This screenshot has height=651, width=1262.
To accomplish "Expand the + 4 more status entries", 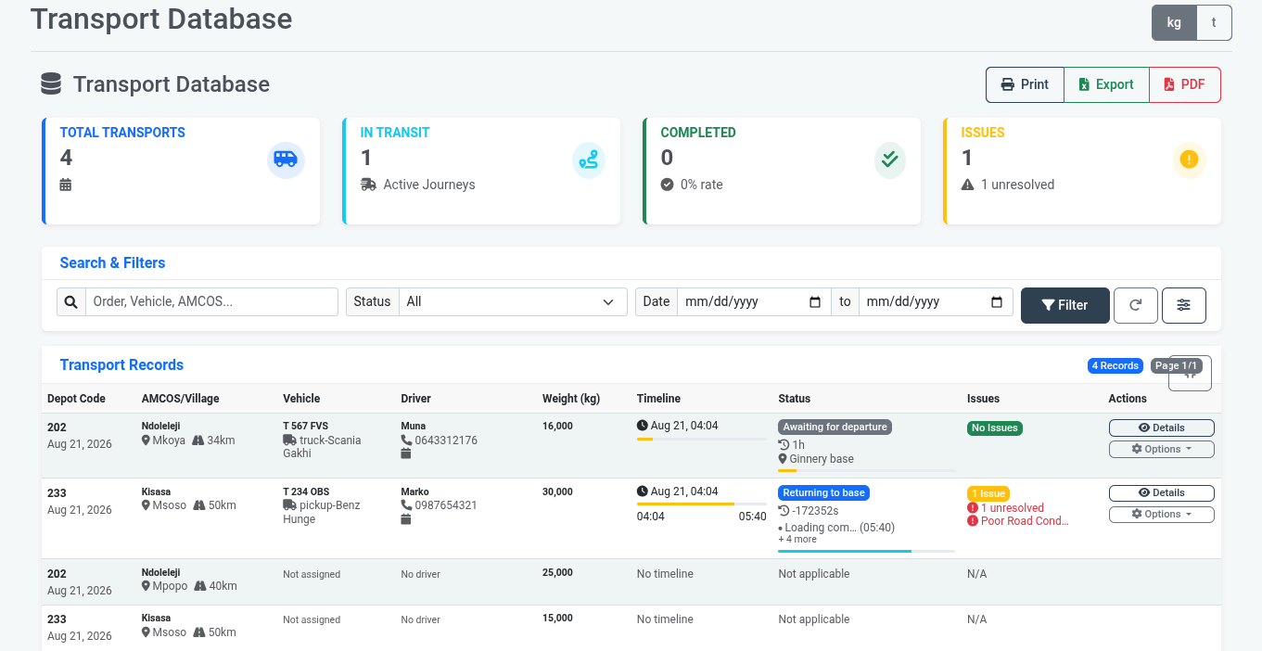I will (797, 540).
